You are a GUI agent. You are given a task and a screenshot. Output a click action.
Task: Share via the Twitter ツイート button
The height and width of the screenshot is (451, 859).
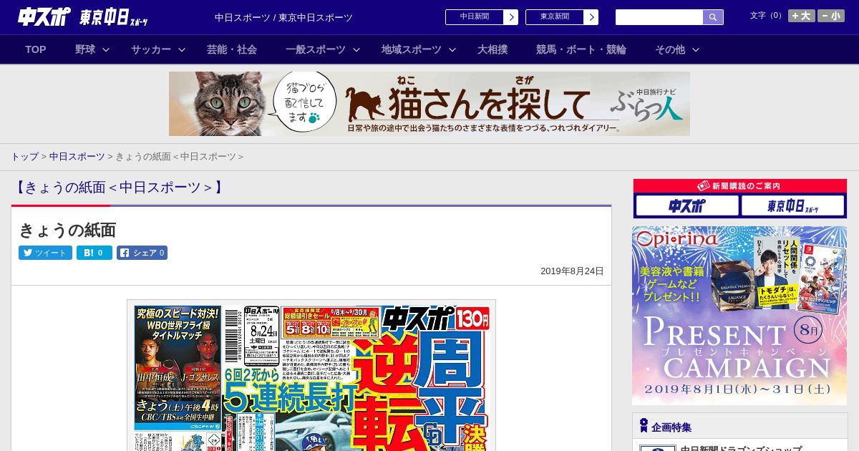click(x=45, y=253)
